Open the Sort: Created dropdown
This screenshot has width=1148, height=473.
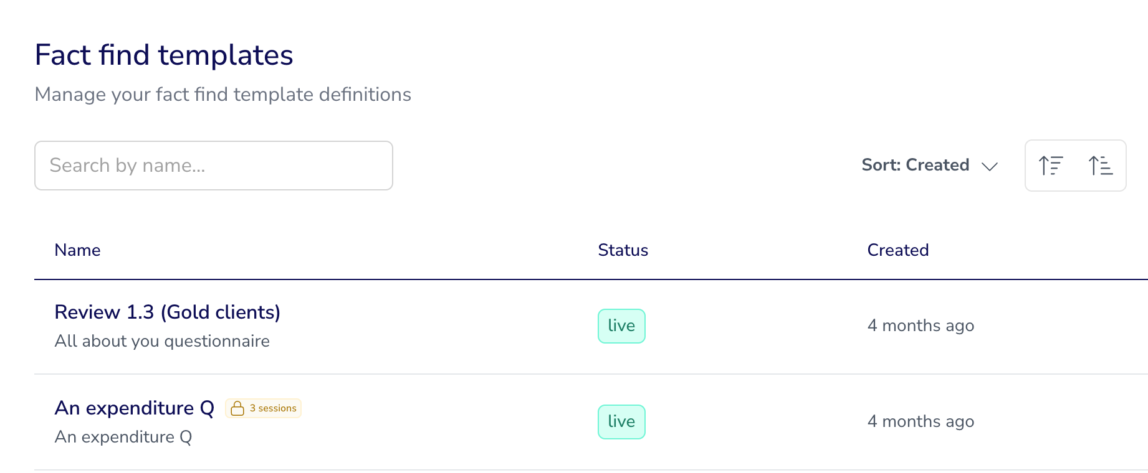930,165
